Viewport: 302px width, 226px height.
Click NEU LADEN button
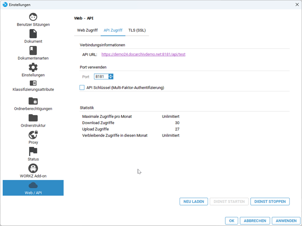(194, 202)
